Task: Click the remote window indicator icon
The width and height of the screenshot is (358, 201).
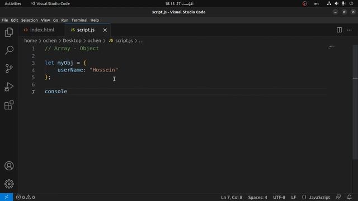Action: [6, 197]
